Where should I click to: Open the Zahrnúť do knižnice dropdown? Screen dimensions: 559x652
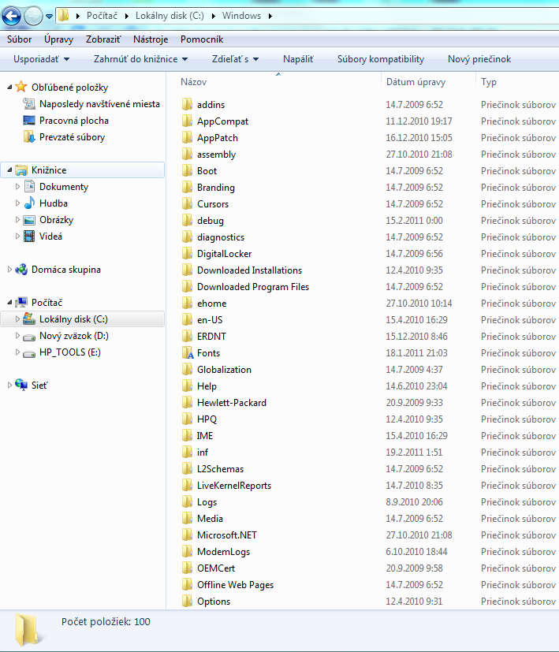tap(140, 59)
